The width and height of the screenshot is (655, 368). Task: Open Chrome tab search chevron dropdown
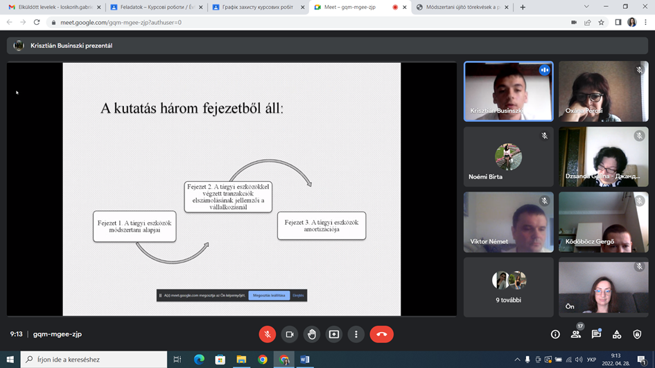[586, 7]
